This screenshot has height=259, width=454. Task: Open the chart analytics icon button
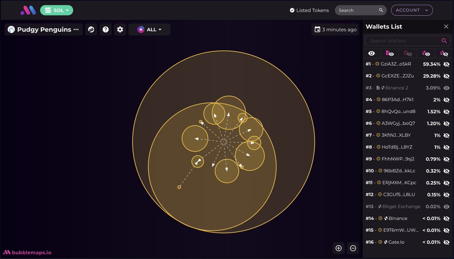(91, 29)
